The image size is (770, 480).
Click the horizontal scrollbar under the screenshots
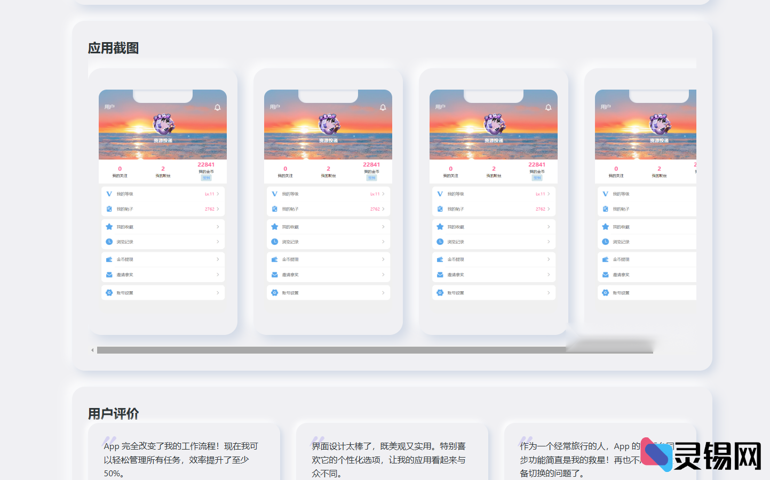click(331, 350)
